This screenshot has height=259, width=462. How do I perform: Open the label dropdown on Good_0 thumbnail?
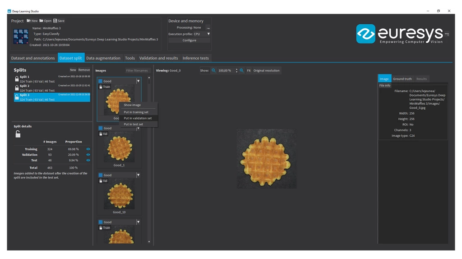tap(138, 81)
